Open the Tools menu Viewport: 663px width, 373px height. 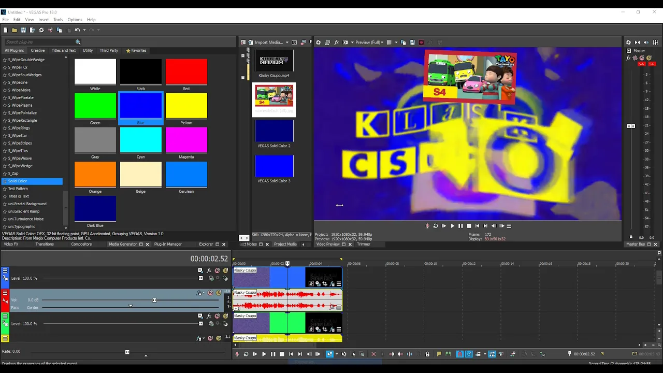58,20
